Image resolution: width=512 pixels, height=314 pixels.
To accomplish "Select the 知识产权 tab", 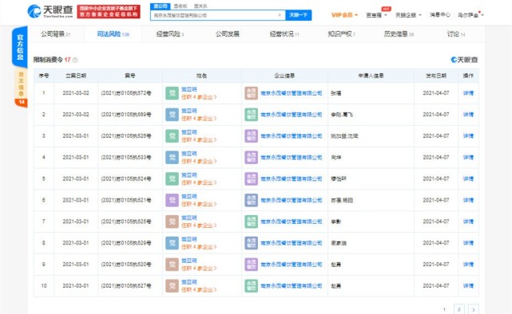I will tap(342, 34).
